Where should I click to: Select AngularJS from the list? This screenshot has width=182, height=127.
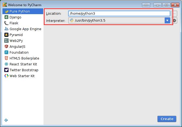tap(23, 46)
